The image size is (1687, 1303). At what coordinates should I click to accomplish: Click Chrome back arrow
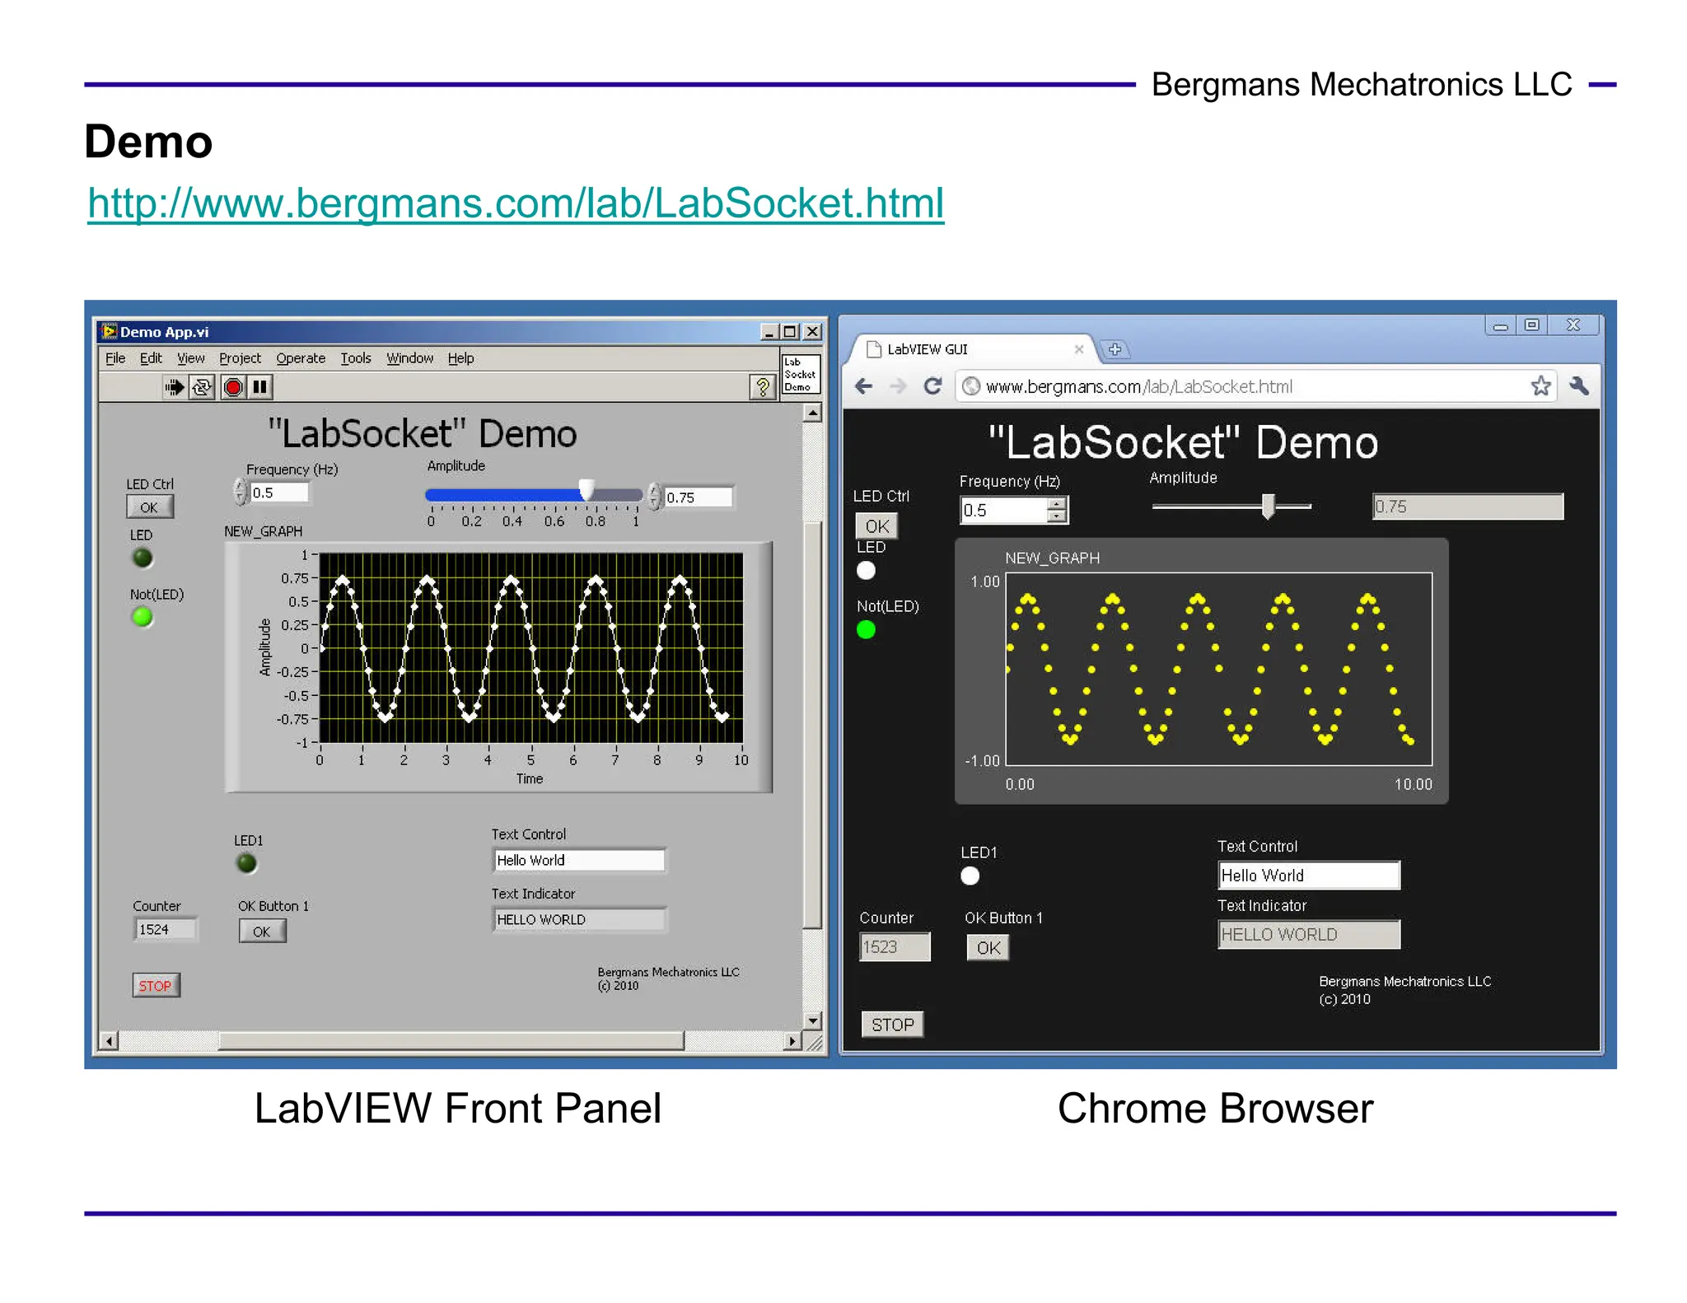click(863, 386)
